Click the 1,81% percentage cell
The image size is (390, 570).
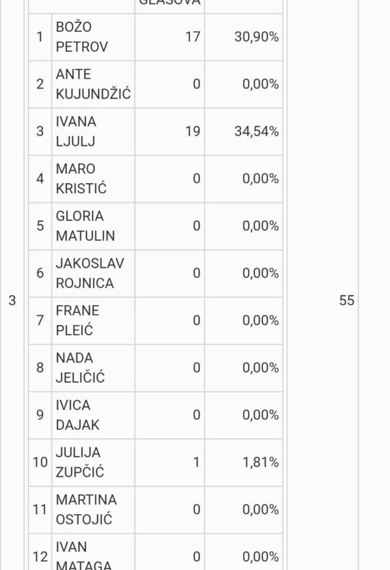coord(243,462)
